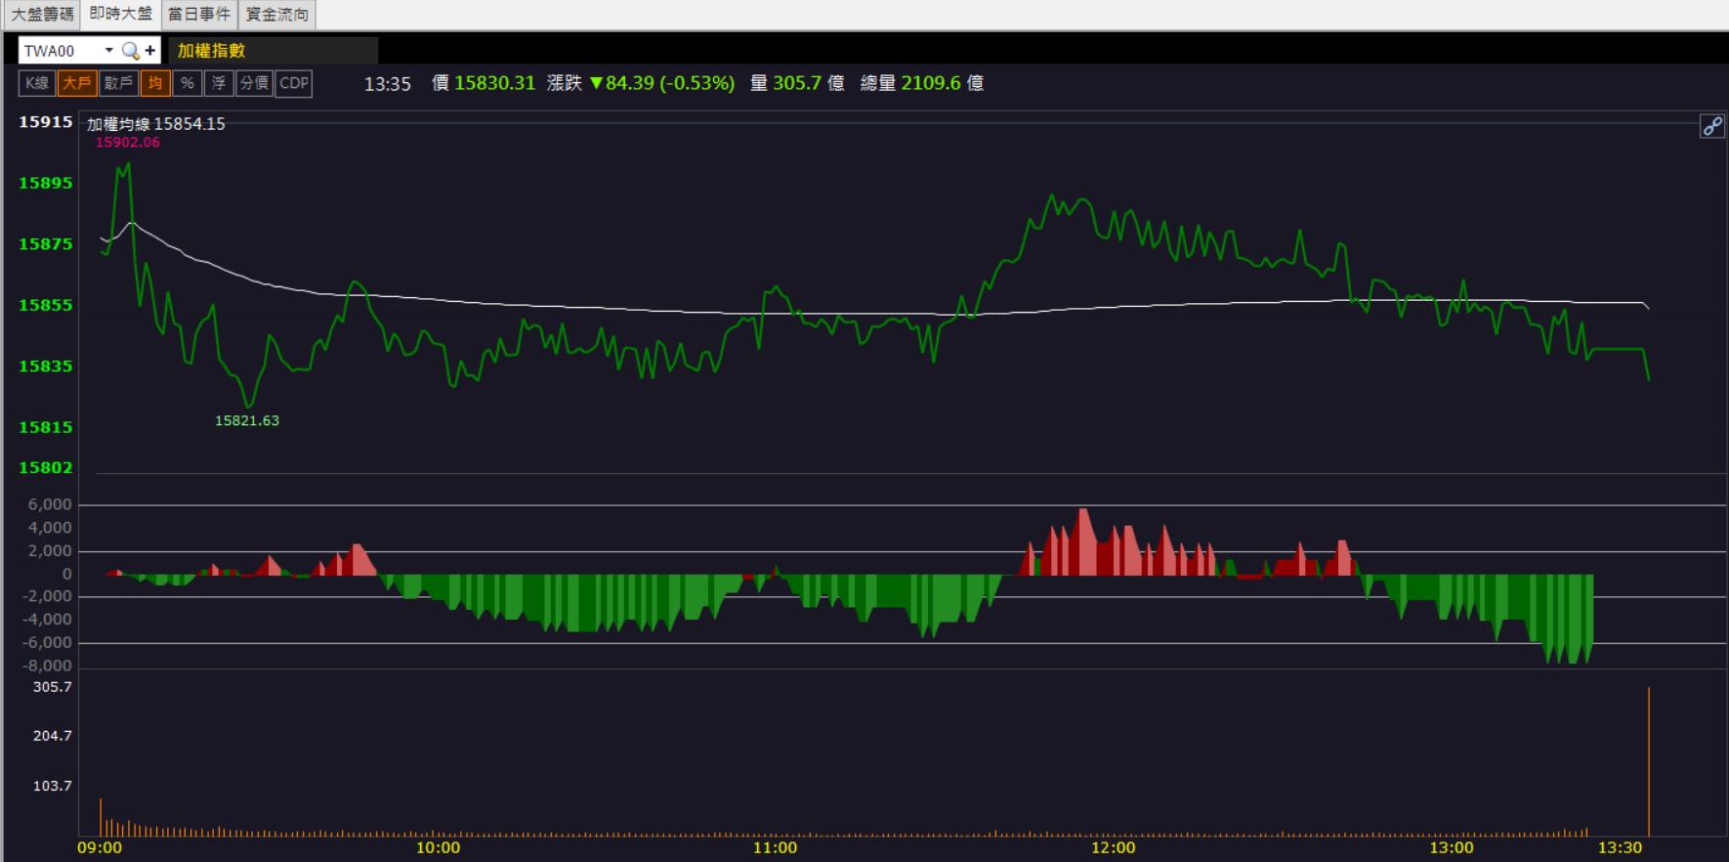Click the 13:35 time readout

388,84
